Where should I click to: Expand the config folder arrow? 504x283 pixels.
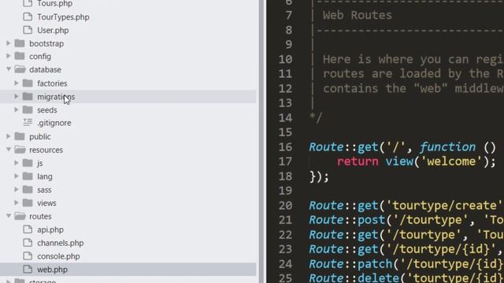pyautogui.click(x=9, y=56)
